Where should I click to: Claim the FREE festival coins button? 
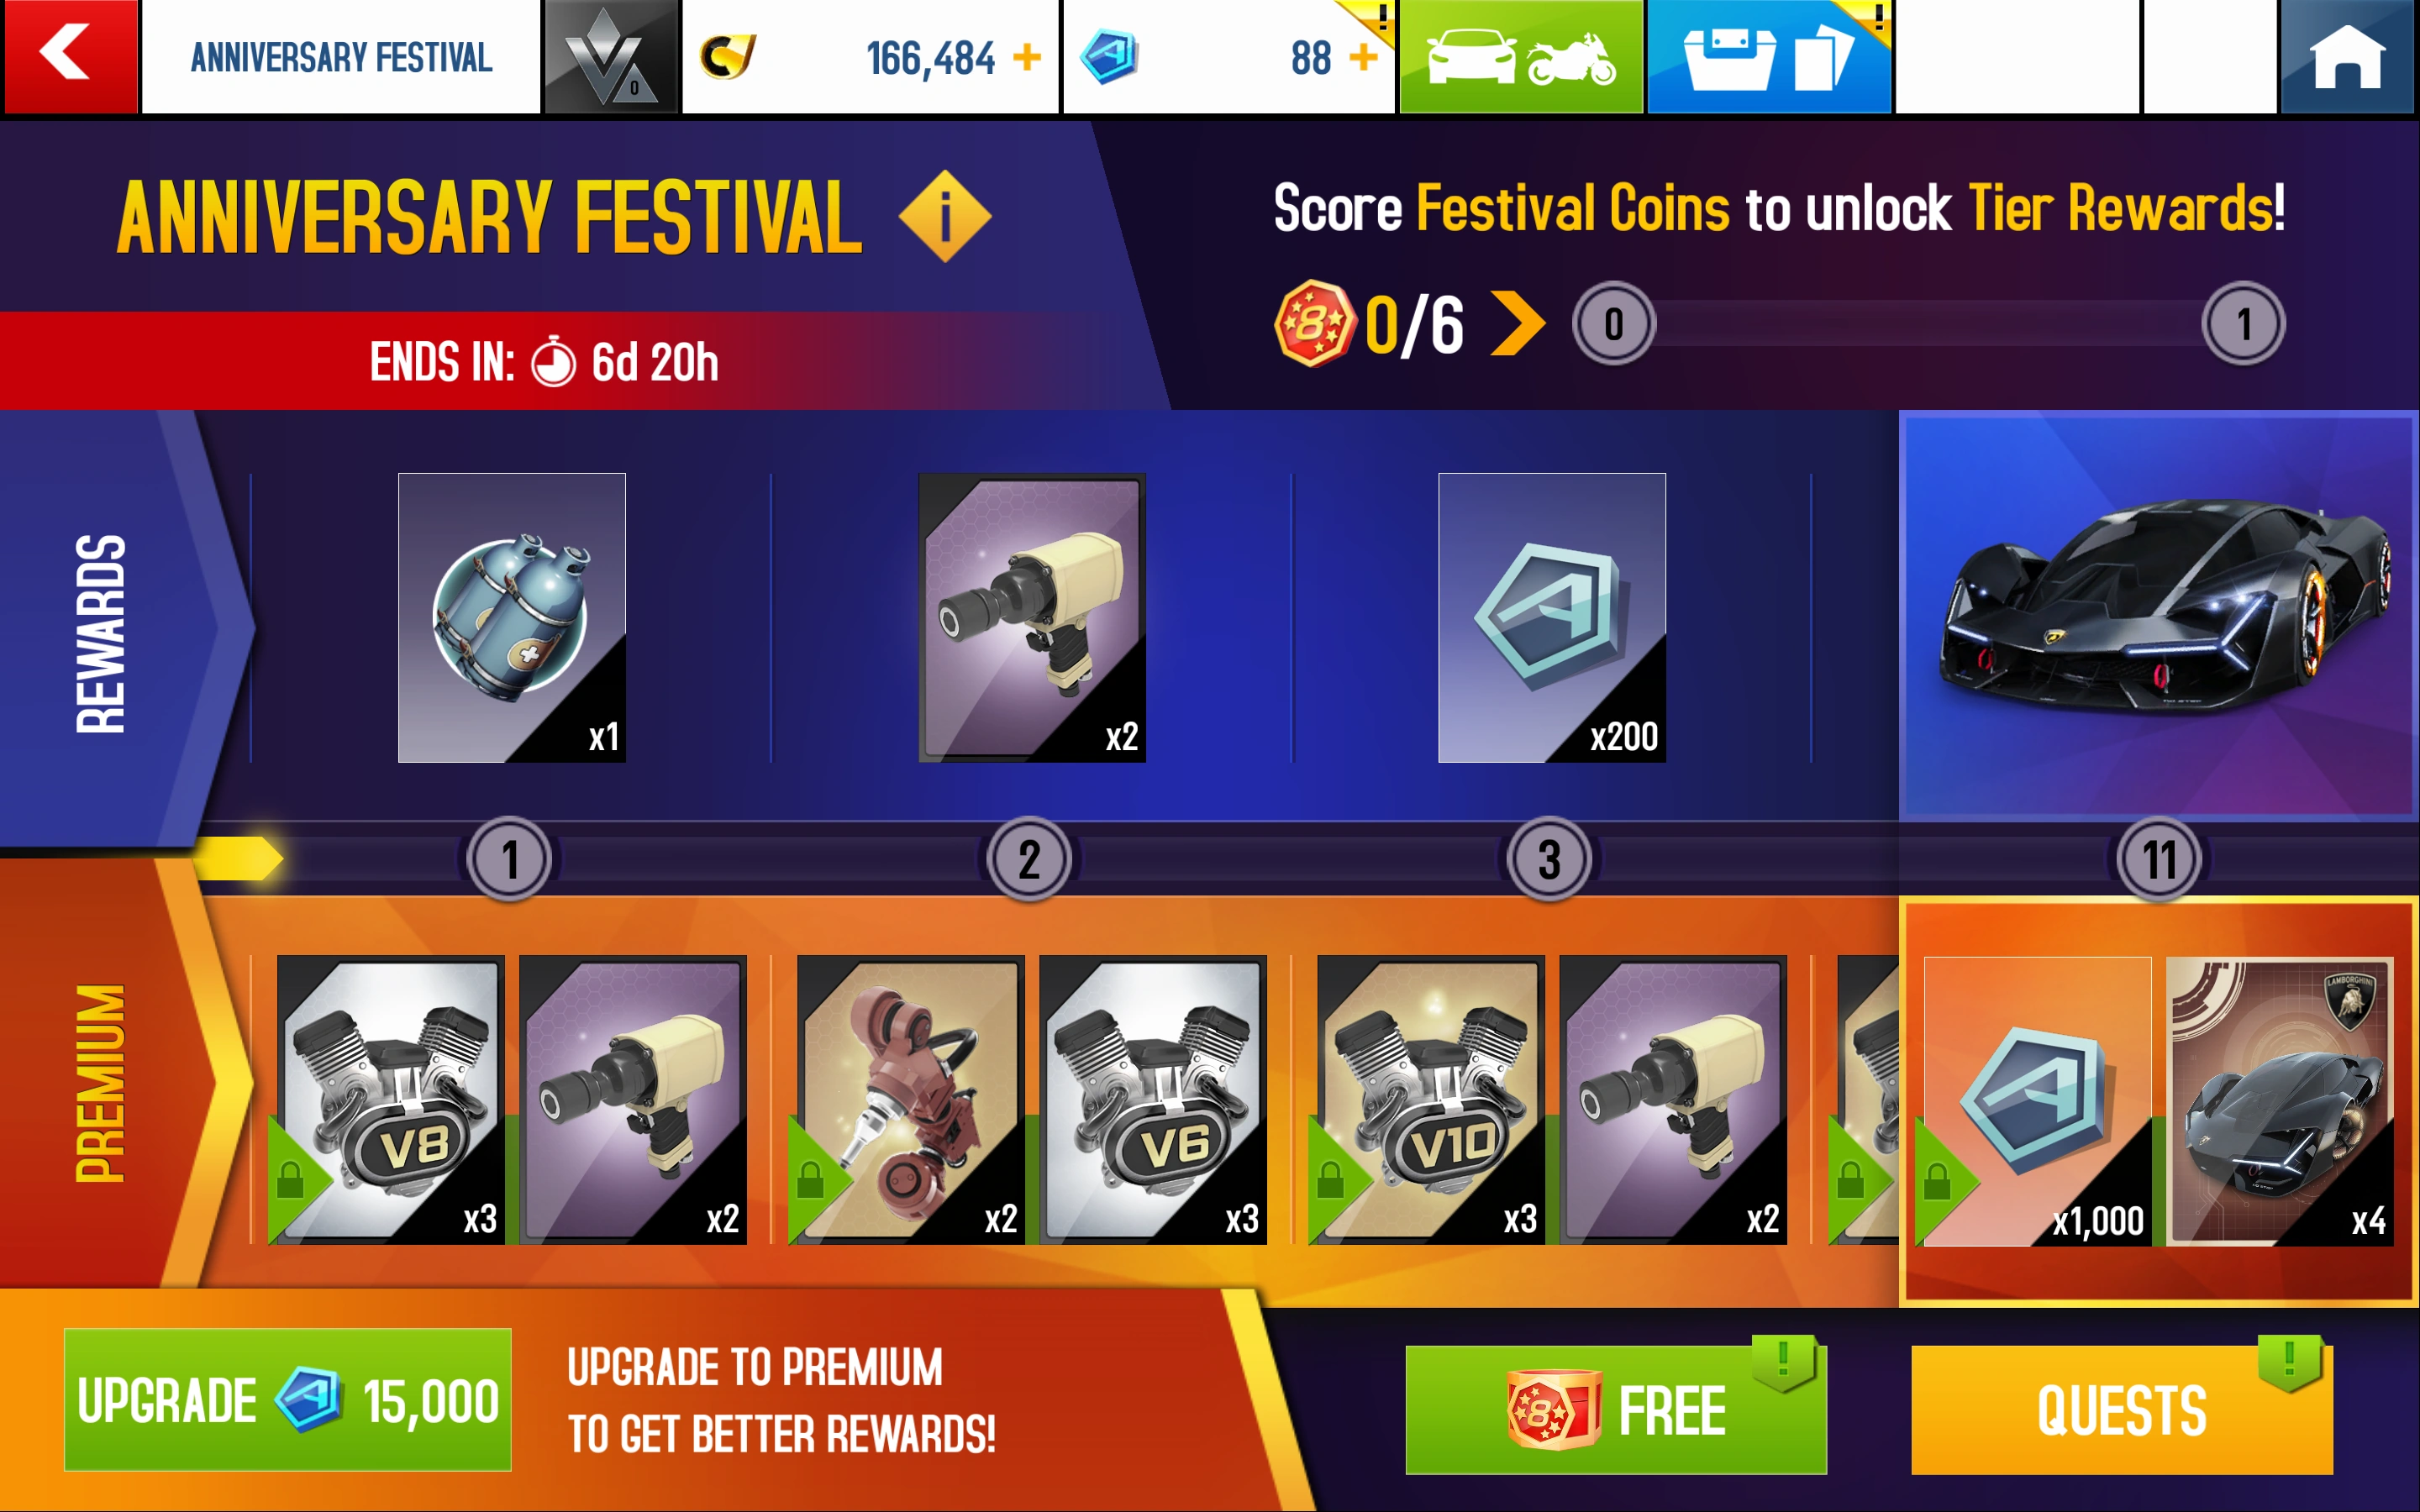1615,1409
